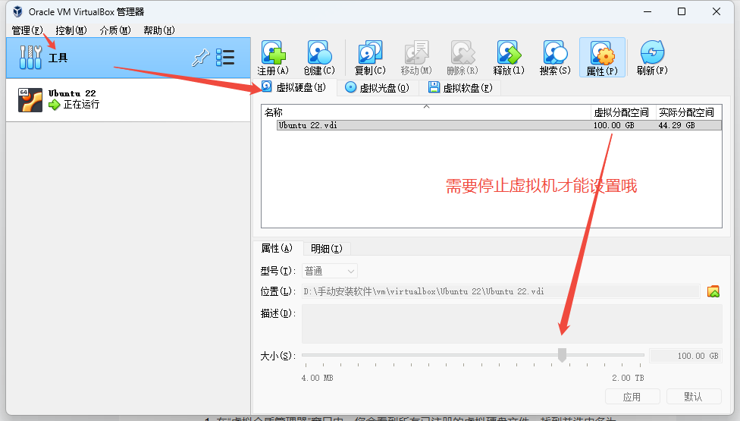Screen dimensions: 740x421
Task: Click the VirtualBox logo in title bar
Action: pos(17,11)
